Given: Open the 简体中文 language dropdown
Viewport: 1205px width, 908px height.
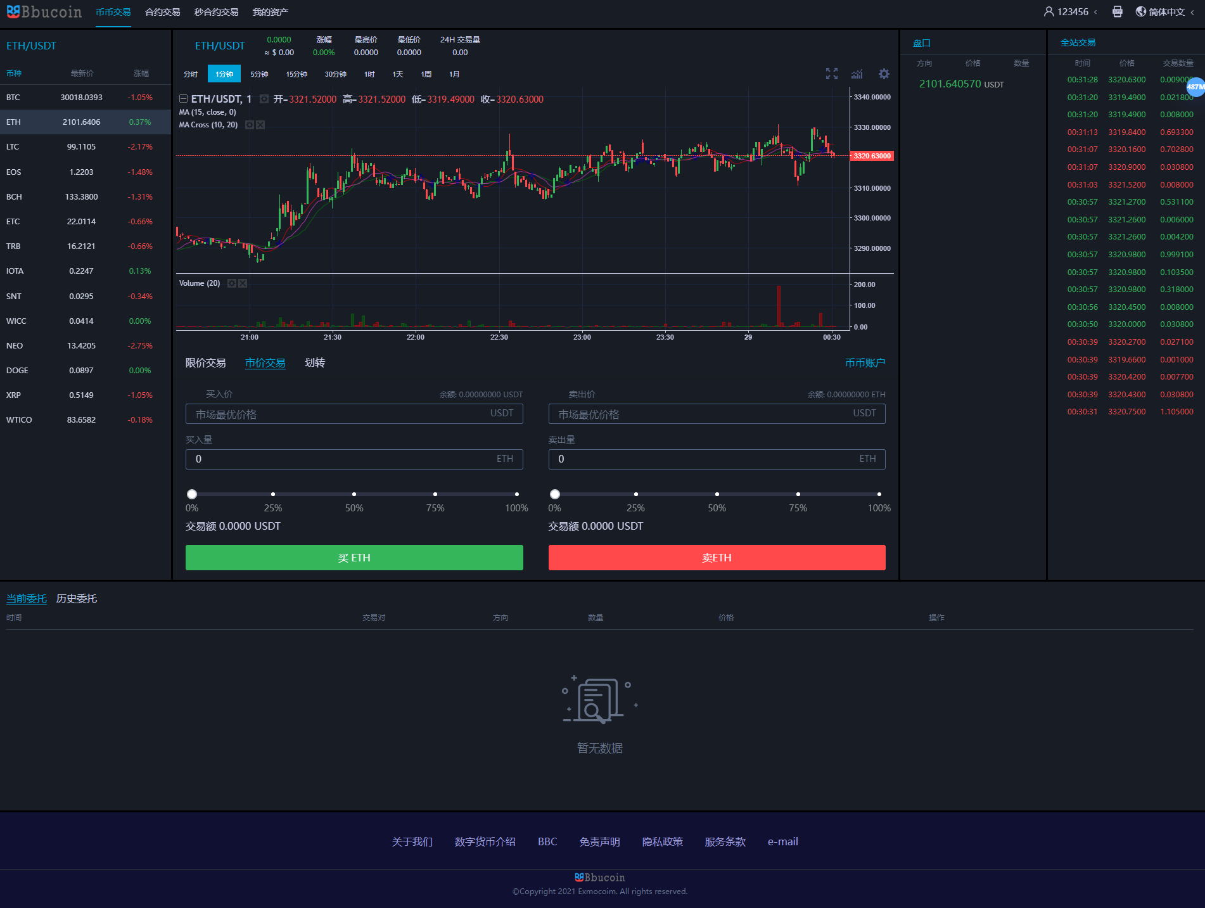Looking at the screenshot, I should pyautogui.click(x=1164, y=12).
